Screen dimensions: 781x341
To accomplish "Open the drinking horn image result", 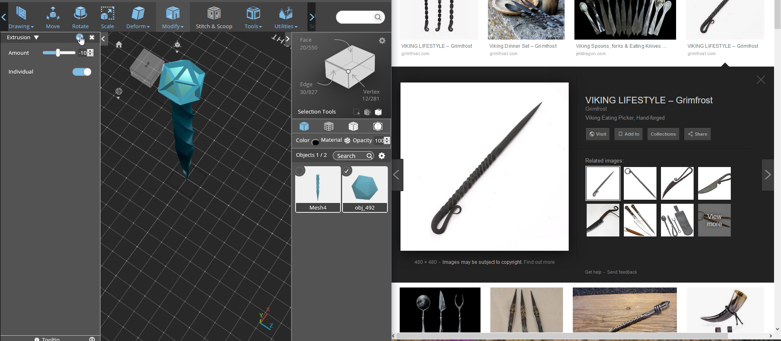I will (x=725, y=310).
